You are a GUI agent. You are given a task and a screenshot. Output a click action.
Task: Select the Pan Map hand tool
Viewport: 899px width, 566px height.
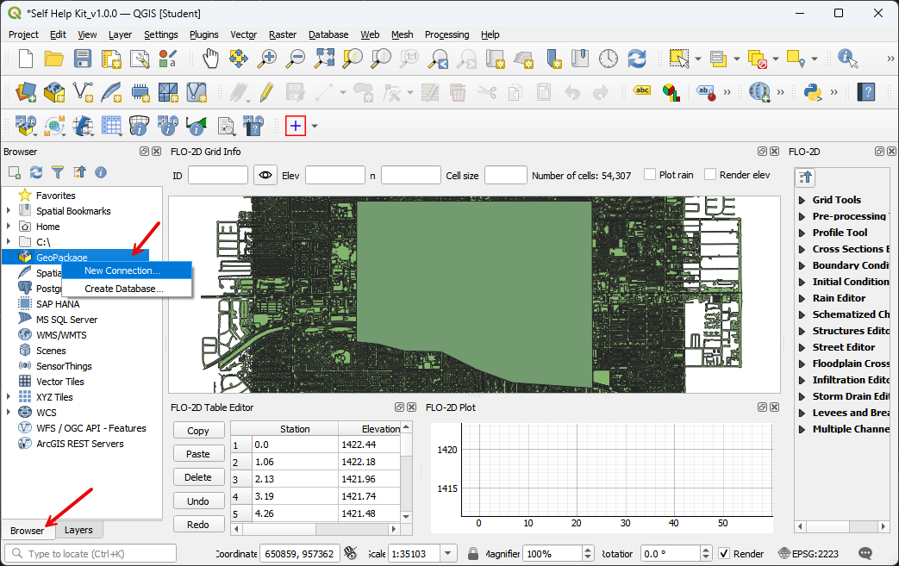[x=211, y=59]
